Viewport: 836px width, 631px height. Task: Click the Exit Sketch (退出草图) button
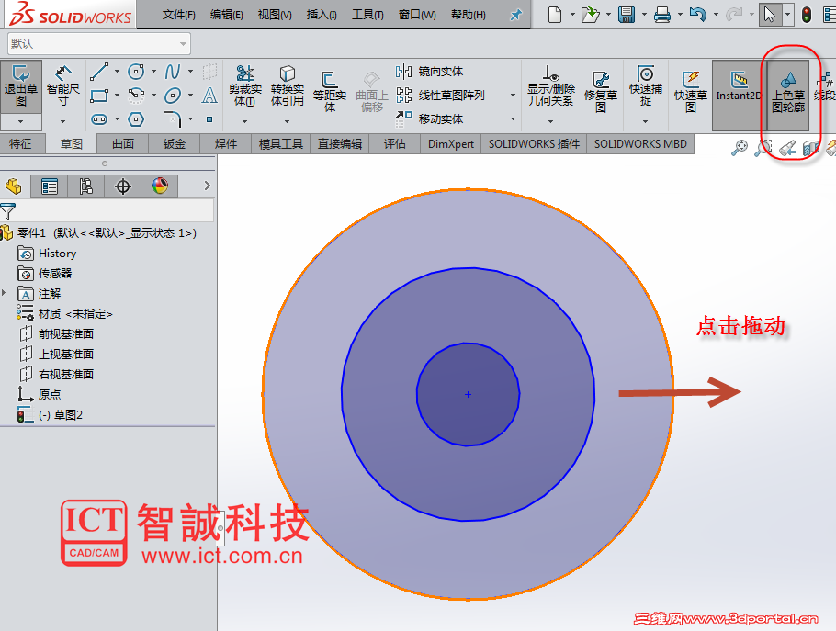21,86
